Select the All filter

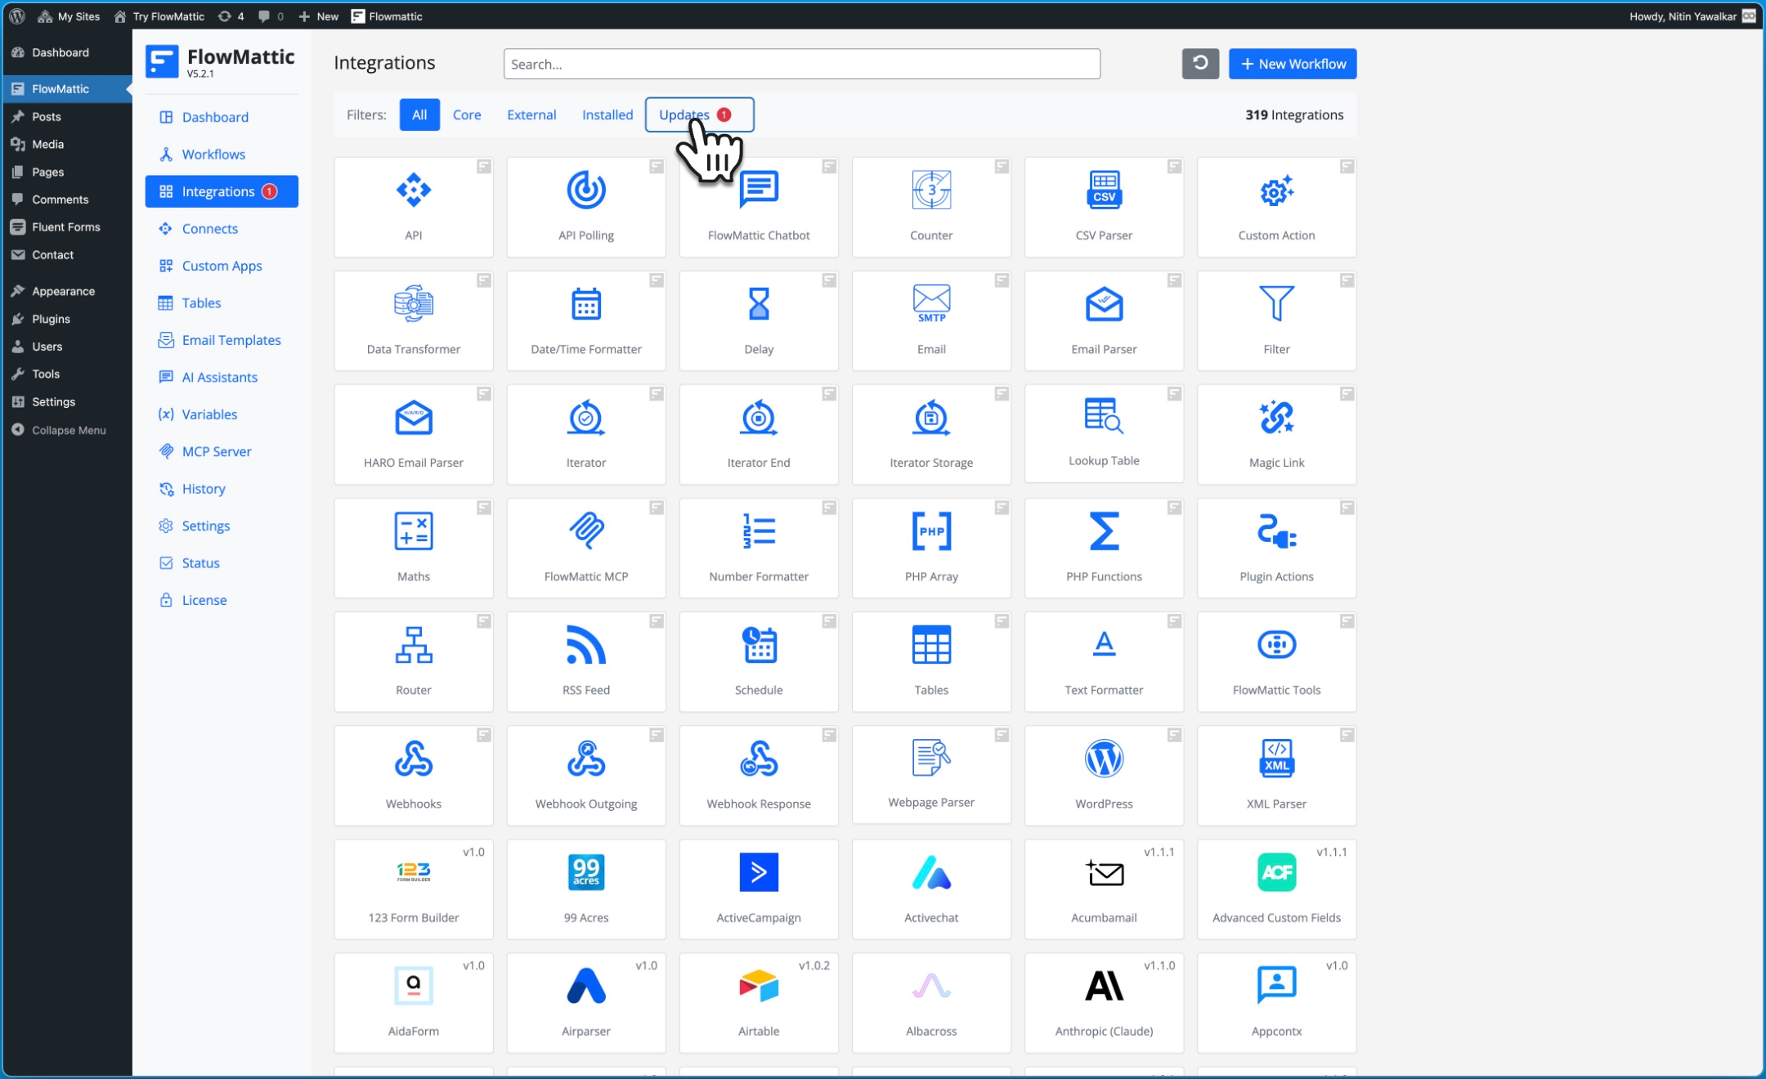(419, 114)
